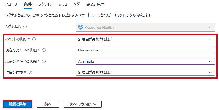Viewport: 219px width, 110px height.
Task: Open the 確認と保存 tab
Action: [x=95, y=4]
